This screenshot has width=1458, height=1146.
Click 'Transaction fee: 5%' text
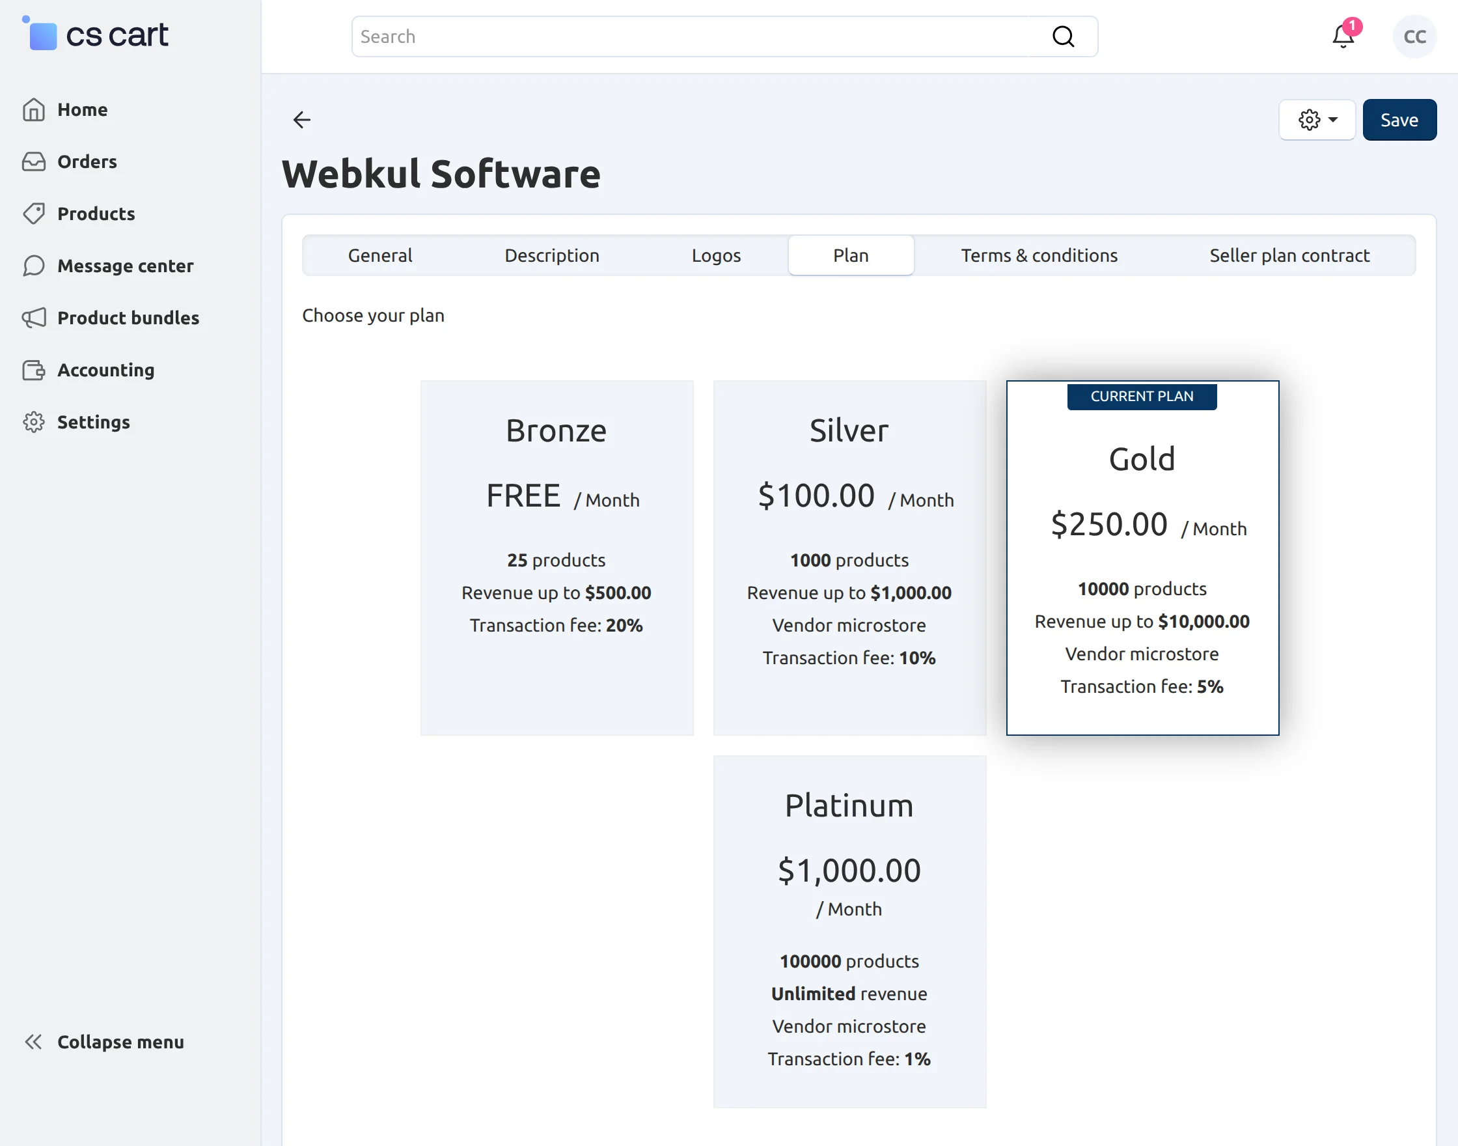(x=1142, y=686)
